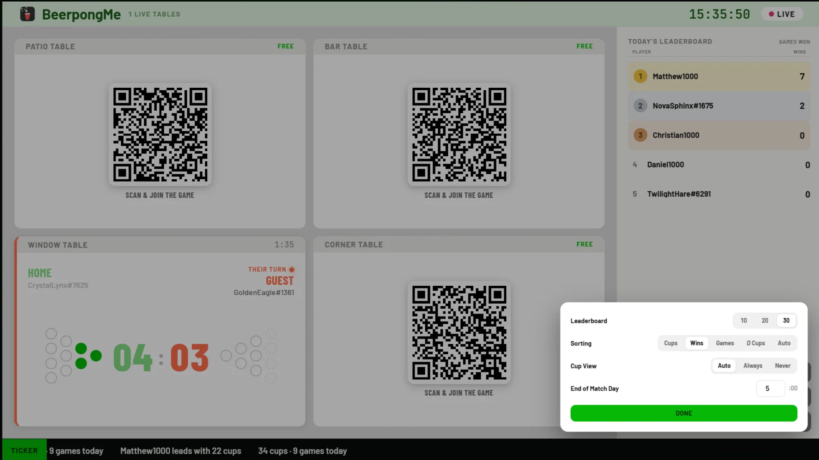The image size is (819, 460).
Task: Set leaderboard size to 30
Action: (x=786, y=320)
